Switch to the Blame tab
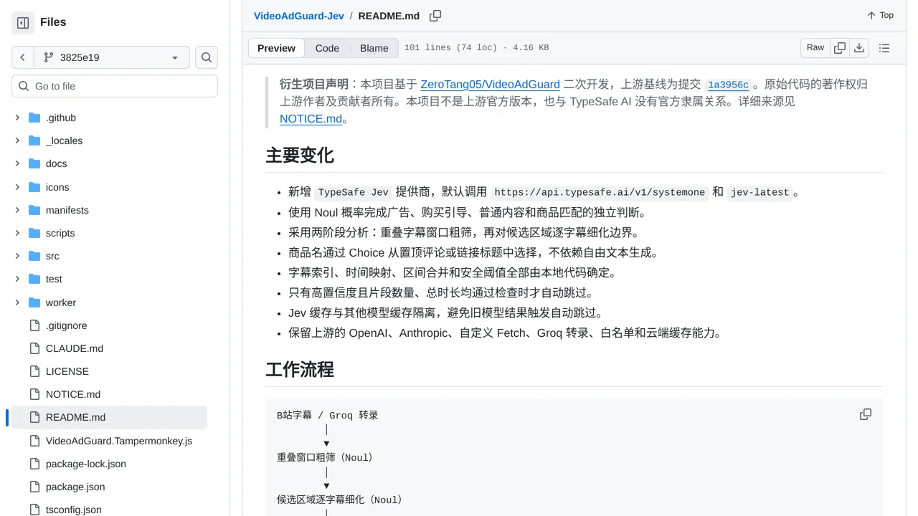 tap(374, 48)
